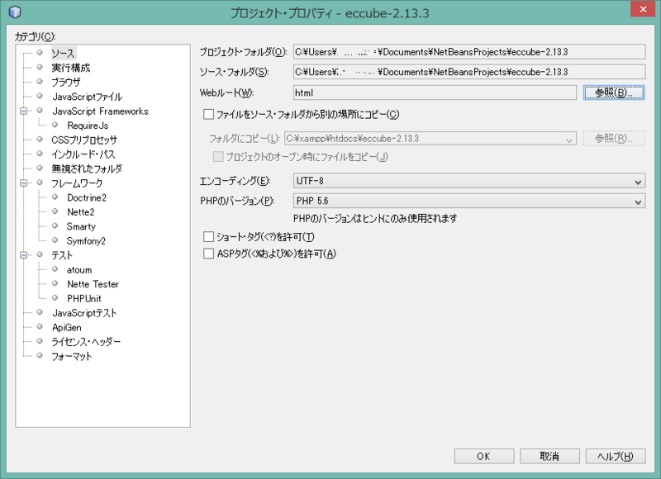Open the 実行構成 category
661x479 pixels.
pyautogui.click(x=70, y=68)
